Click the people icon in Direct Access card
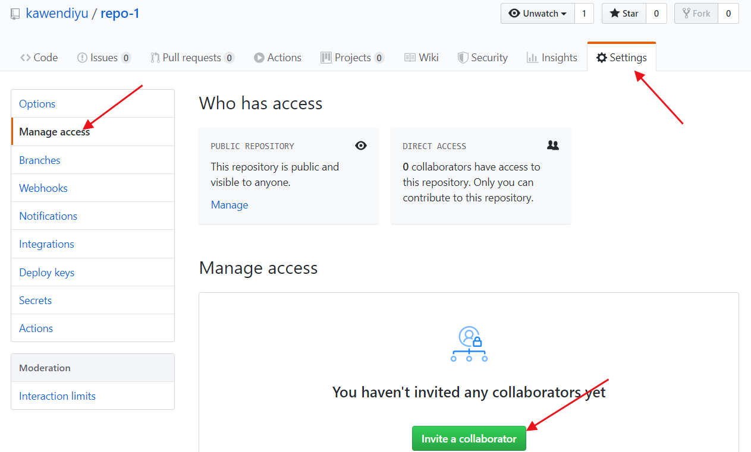This screenshot has height=452, width=751. click(x=553, y=145)
